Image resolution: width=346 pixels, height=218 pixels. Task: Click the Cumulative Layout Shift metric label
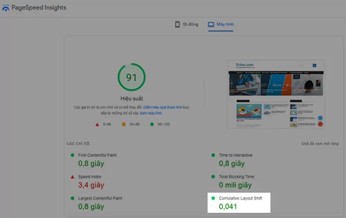240,198
